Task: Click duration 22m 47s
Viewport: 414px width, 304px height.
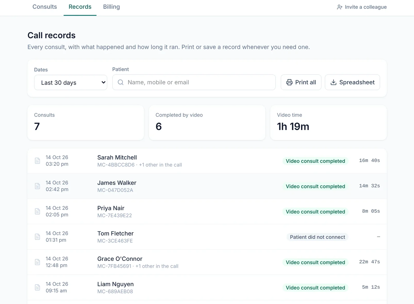Action: click(369, 262)
